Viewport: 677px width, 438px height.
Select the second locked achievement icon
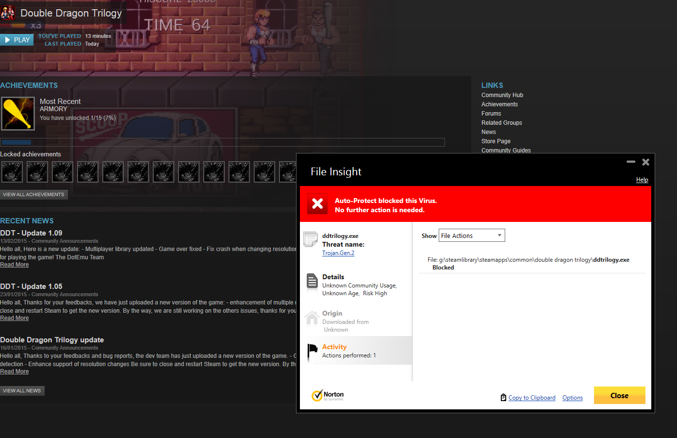(37, 172)
